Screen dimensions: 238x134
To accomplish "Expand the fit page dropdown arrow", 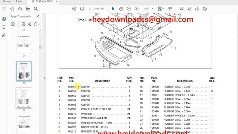I will (x=163, y=9).
